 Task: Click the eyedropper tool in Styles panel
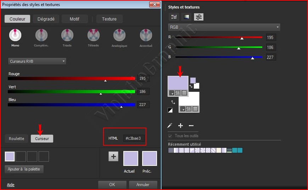click(x=170, y=125)
